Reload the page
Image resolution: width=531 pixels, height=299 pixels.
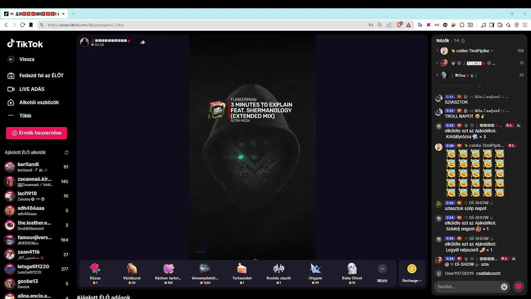point(23,25)
